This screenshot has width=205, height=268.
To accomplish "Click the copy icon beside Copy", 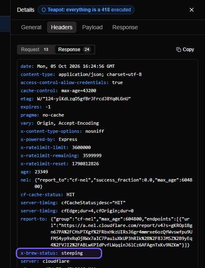I will 179,50.
